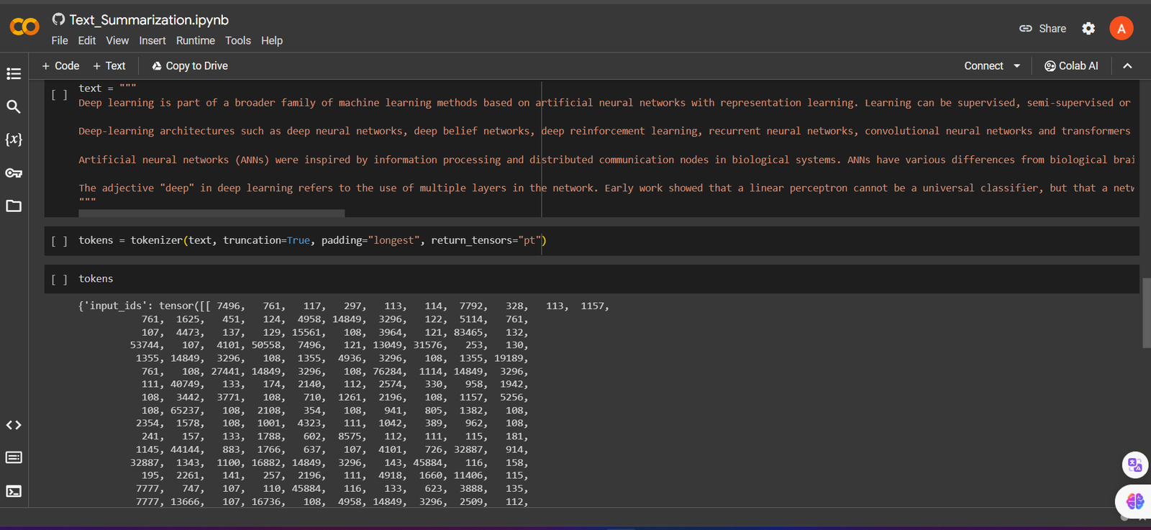Open the Edit menu
This screenshot has height=530, width=1151.
[x=87, y=40]
